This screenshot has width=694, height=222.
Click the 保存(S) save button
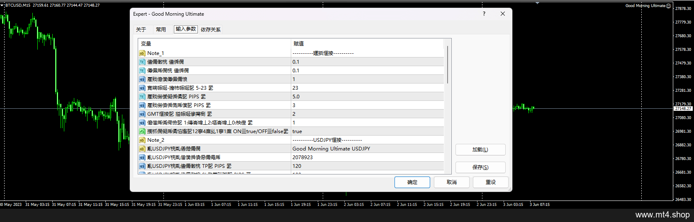[480, 167]
